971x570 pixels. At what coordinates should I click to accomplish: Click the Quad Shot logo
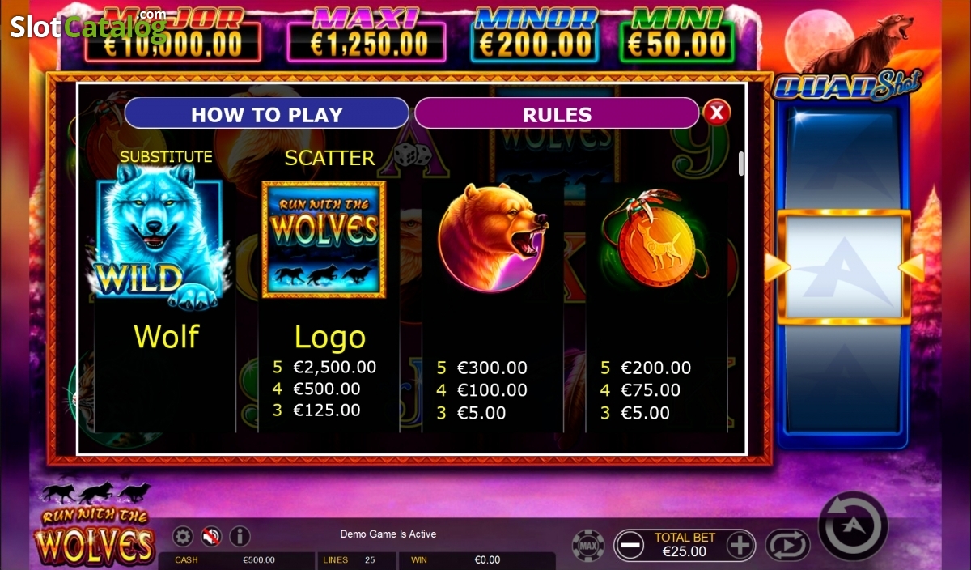847,87
